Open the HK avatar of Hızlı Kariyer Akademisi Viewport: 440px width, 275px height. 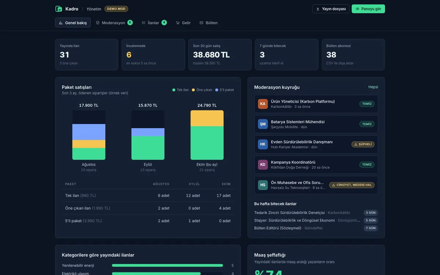(x=263, y=144)
